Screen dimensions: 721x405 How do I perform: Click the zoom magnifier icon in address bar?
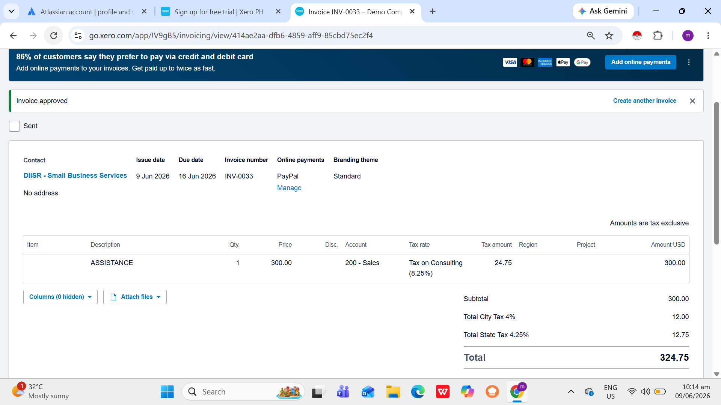(591, 36)
